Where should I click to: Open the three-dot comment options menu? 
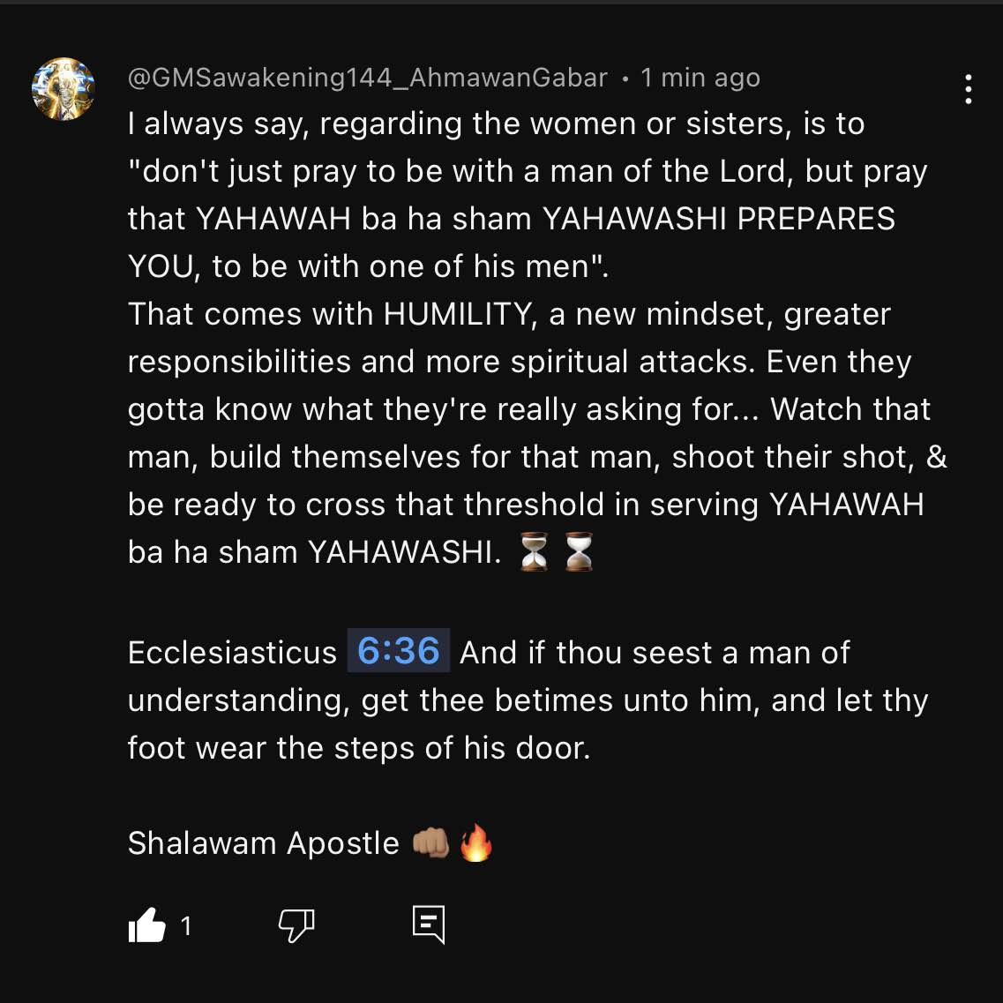(969, 89)
